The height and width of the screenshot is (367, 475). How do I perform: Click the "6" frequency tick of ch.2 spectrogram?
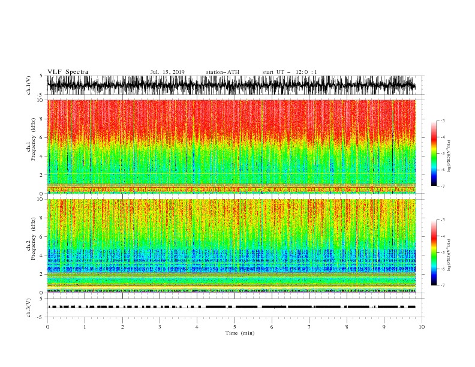[42, 236]
